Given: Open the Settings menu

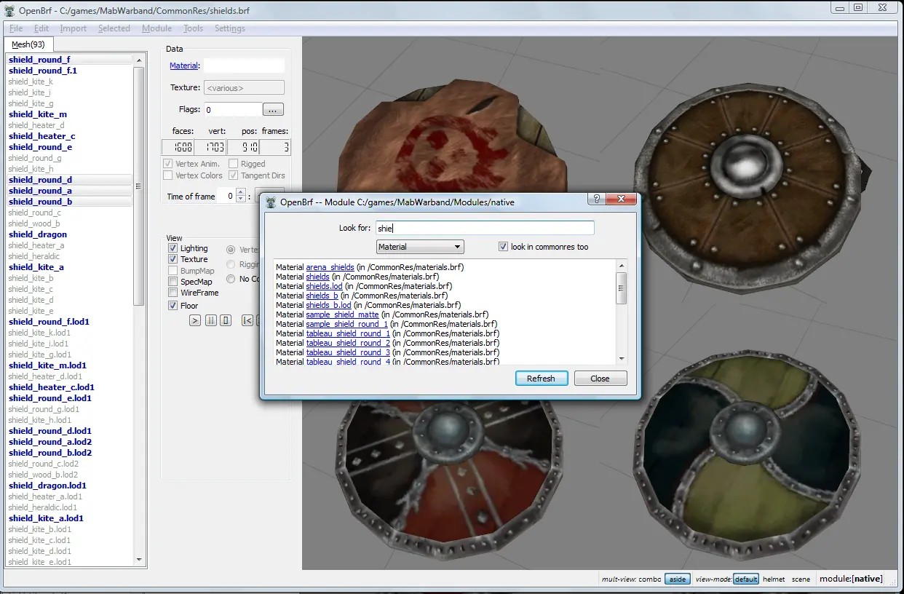Looking at the screenshot, I should coord(230,28).
